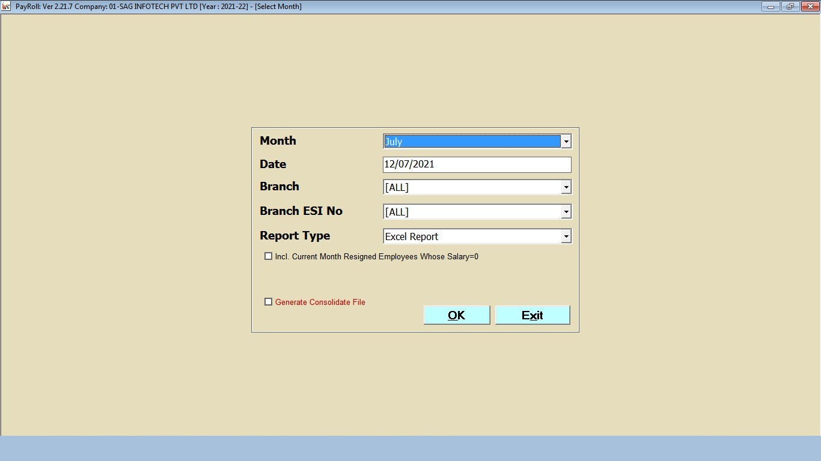Click the Report Type label text
The height and width of the screenshot is (461, 821).
[x=295, y=236]
